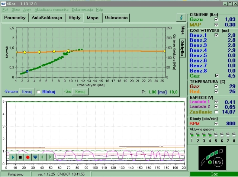Toggle the Lambda 1 checkbox
Viewport: 238px width, 177px height.
pyautogui.click(x=216, y=102)
